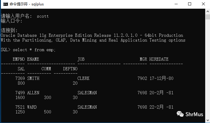Image resolution: width=210 pixels, height=123 pixels.
Task: Click the command prompt icon in title bar
Action: tap(6, 4)
